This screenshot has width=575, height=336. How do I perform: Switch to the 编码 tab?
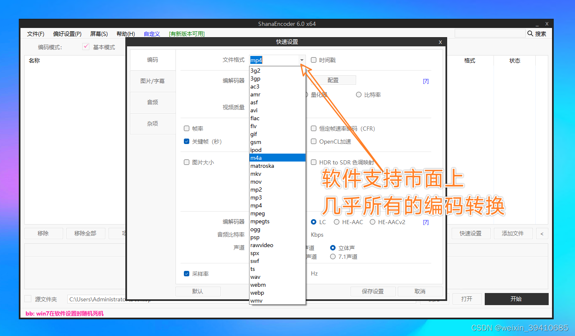pos(153,60)
